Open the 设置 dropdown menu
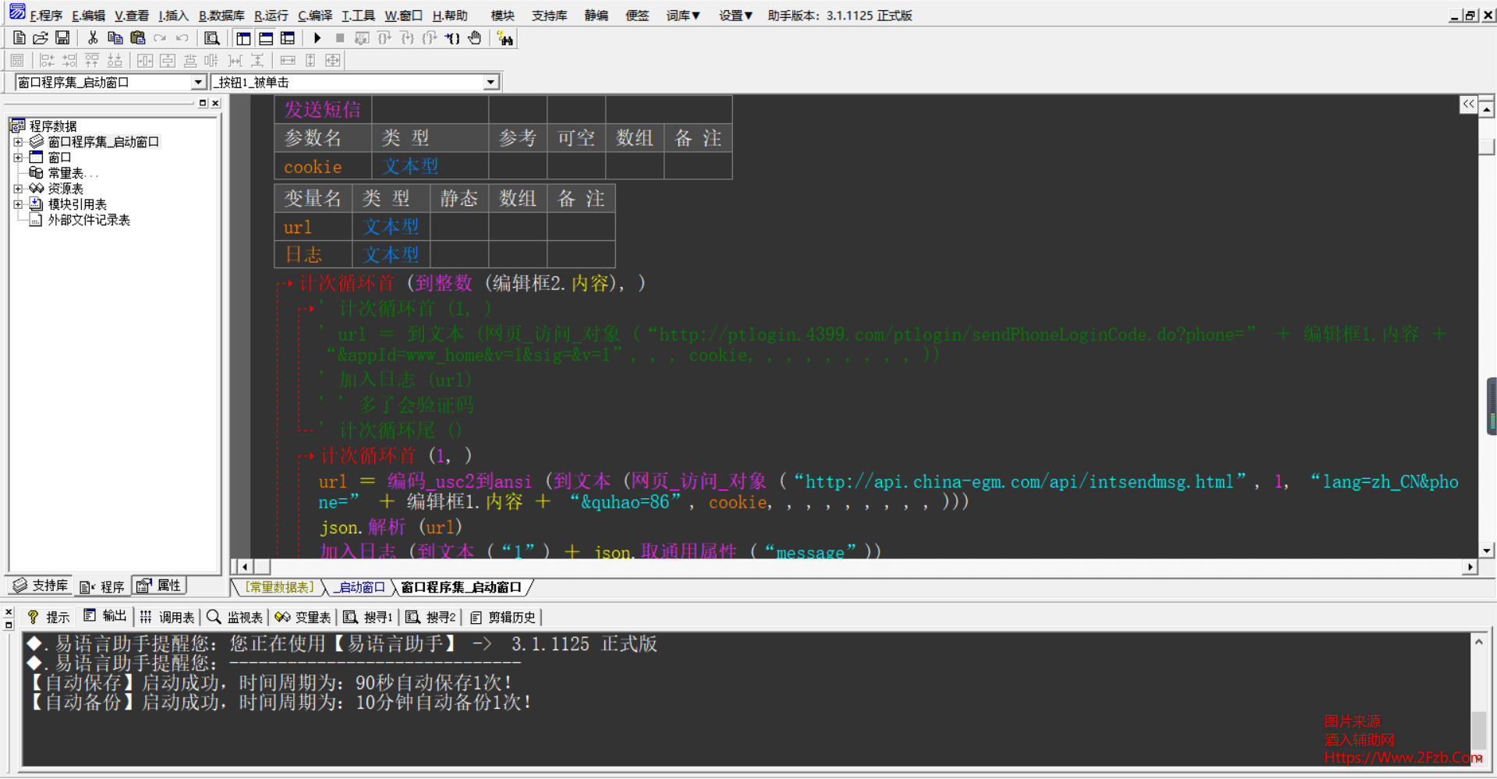Image resolution: width=1497 pixels, height=779 pixels. [735, 16]
